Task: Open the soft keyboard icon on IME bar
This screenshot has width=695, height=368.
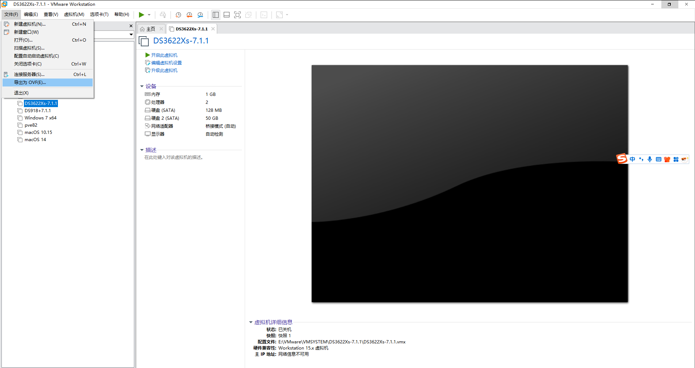Action: 658,159
